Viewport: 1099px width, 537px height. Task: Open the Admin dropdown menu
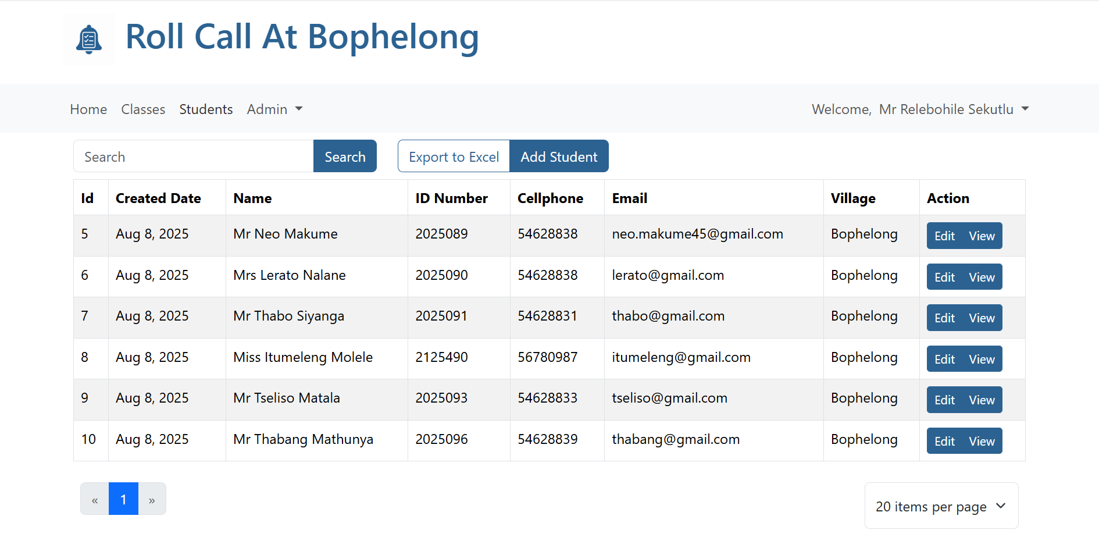point(274,109)
